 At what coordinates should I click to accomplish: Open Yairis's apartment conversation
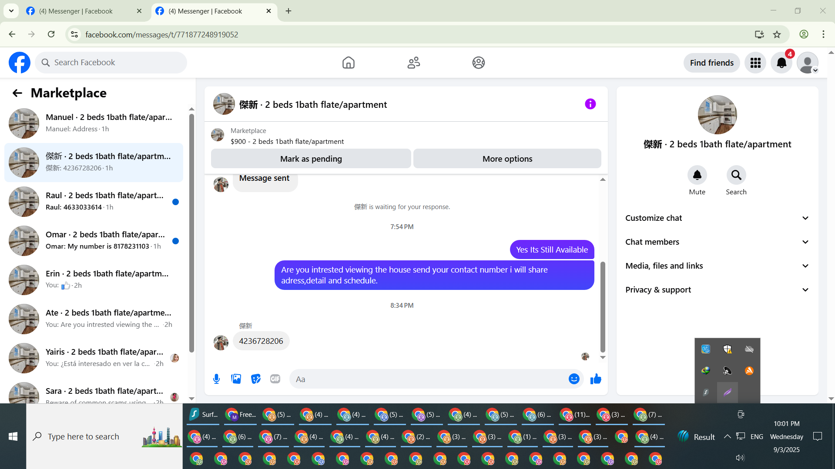coord(94,358)
